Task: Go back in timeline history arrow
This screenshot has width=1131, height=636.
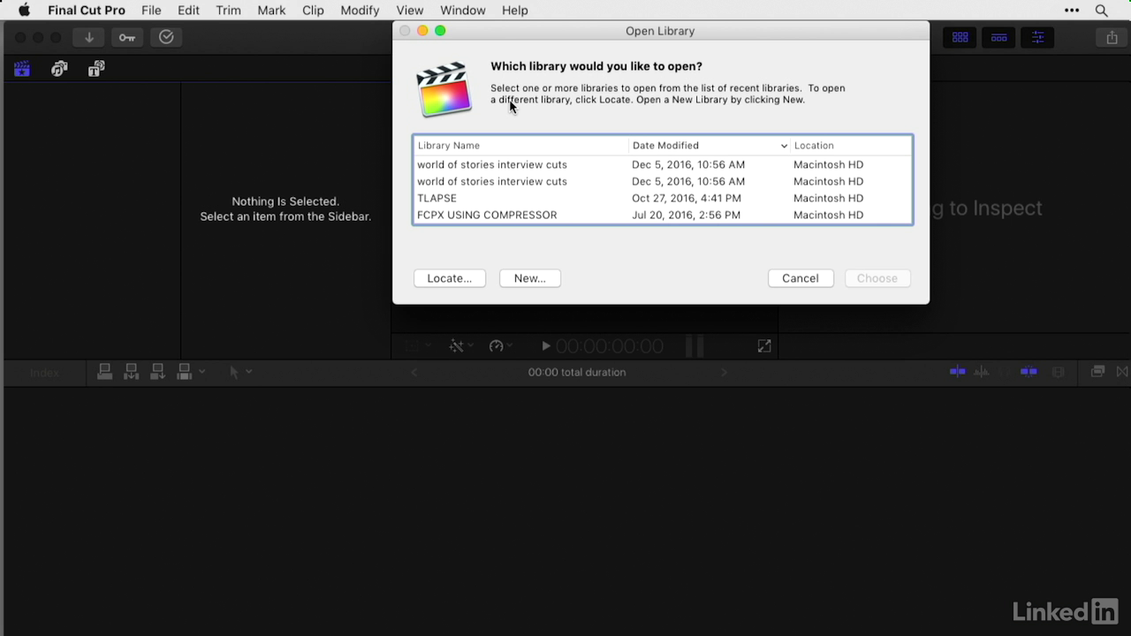Action: [414, 372]
